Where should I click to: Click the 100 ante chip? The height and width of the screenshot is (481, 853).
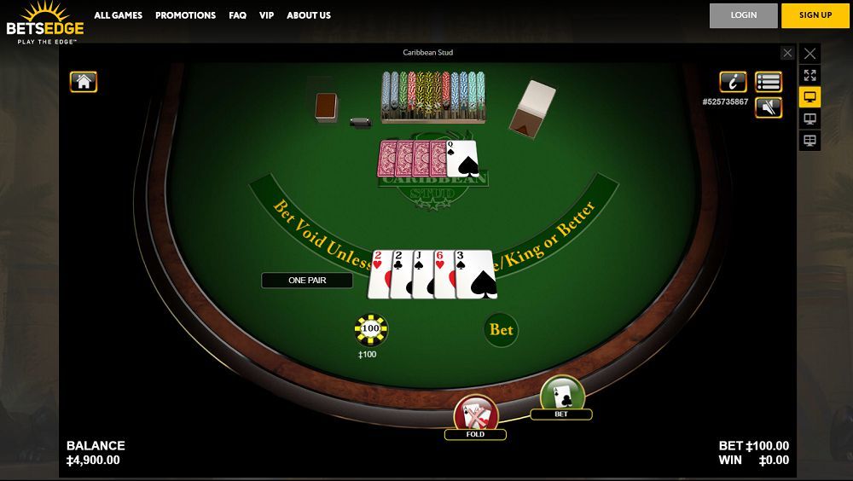[x=371, y=329]
